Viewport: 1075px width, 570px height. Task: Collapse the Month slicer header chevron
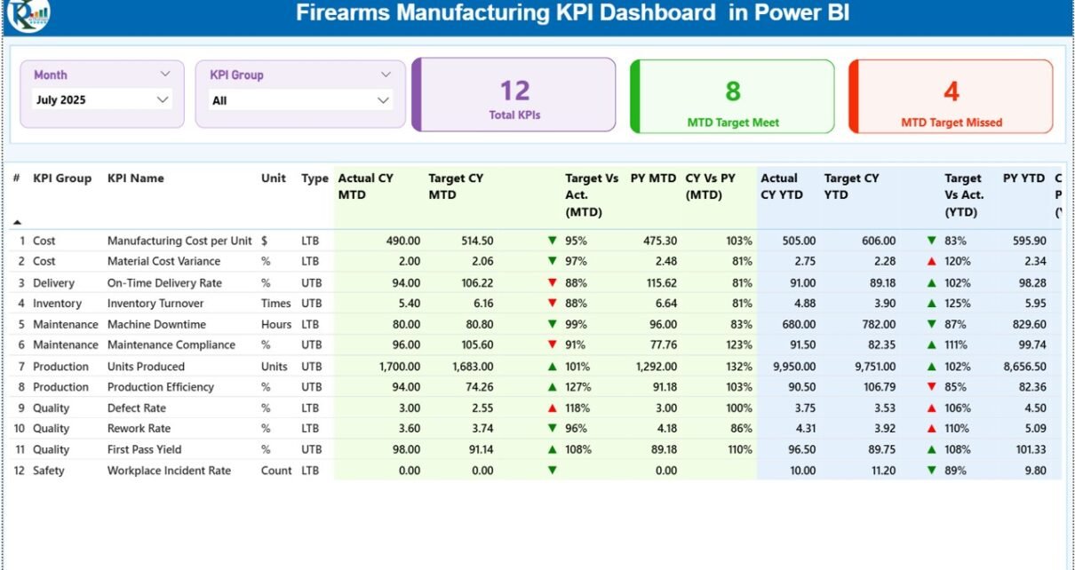pyautogui.click(x=164, y=75)
